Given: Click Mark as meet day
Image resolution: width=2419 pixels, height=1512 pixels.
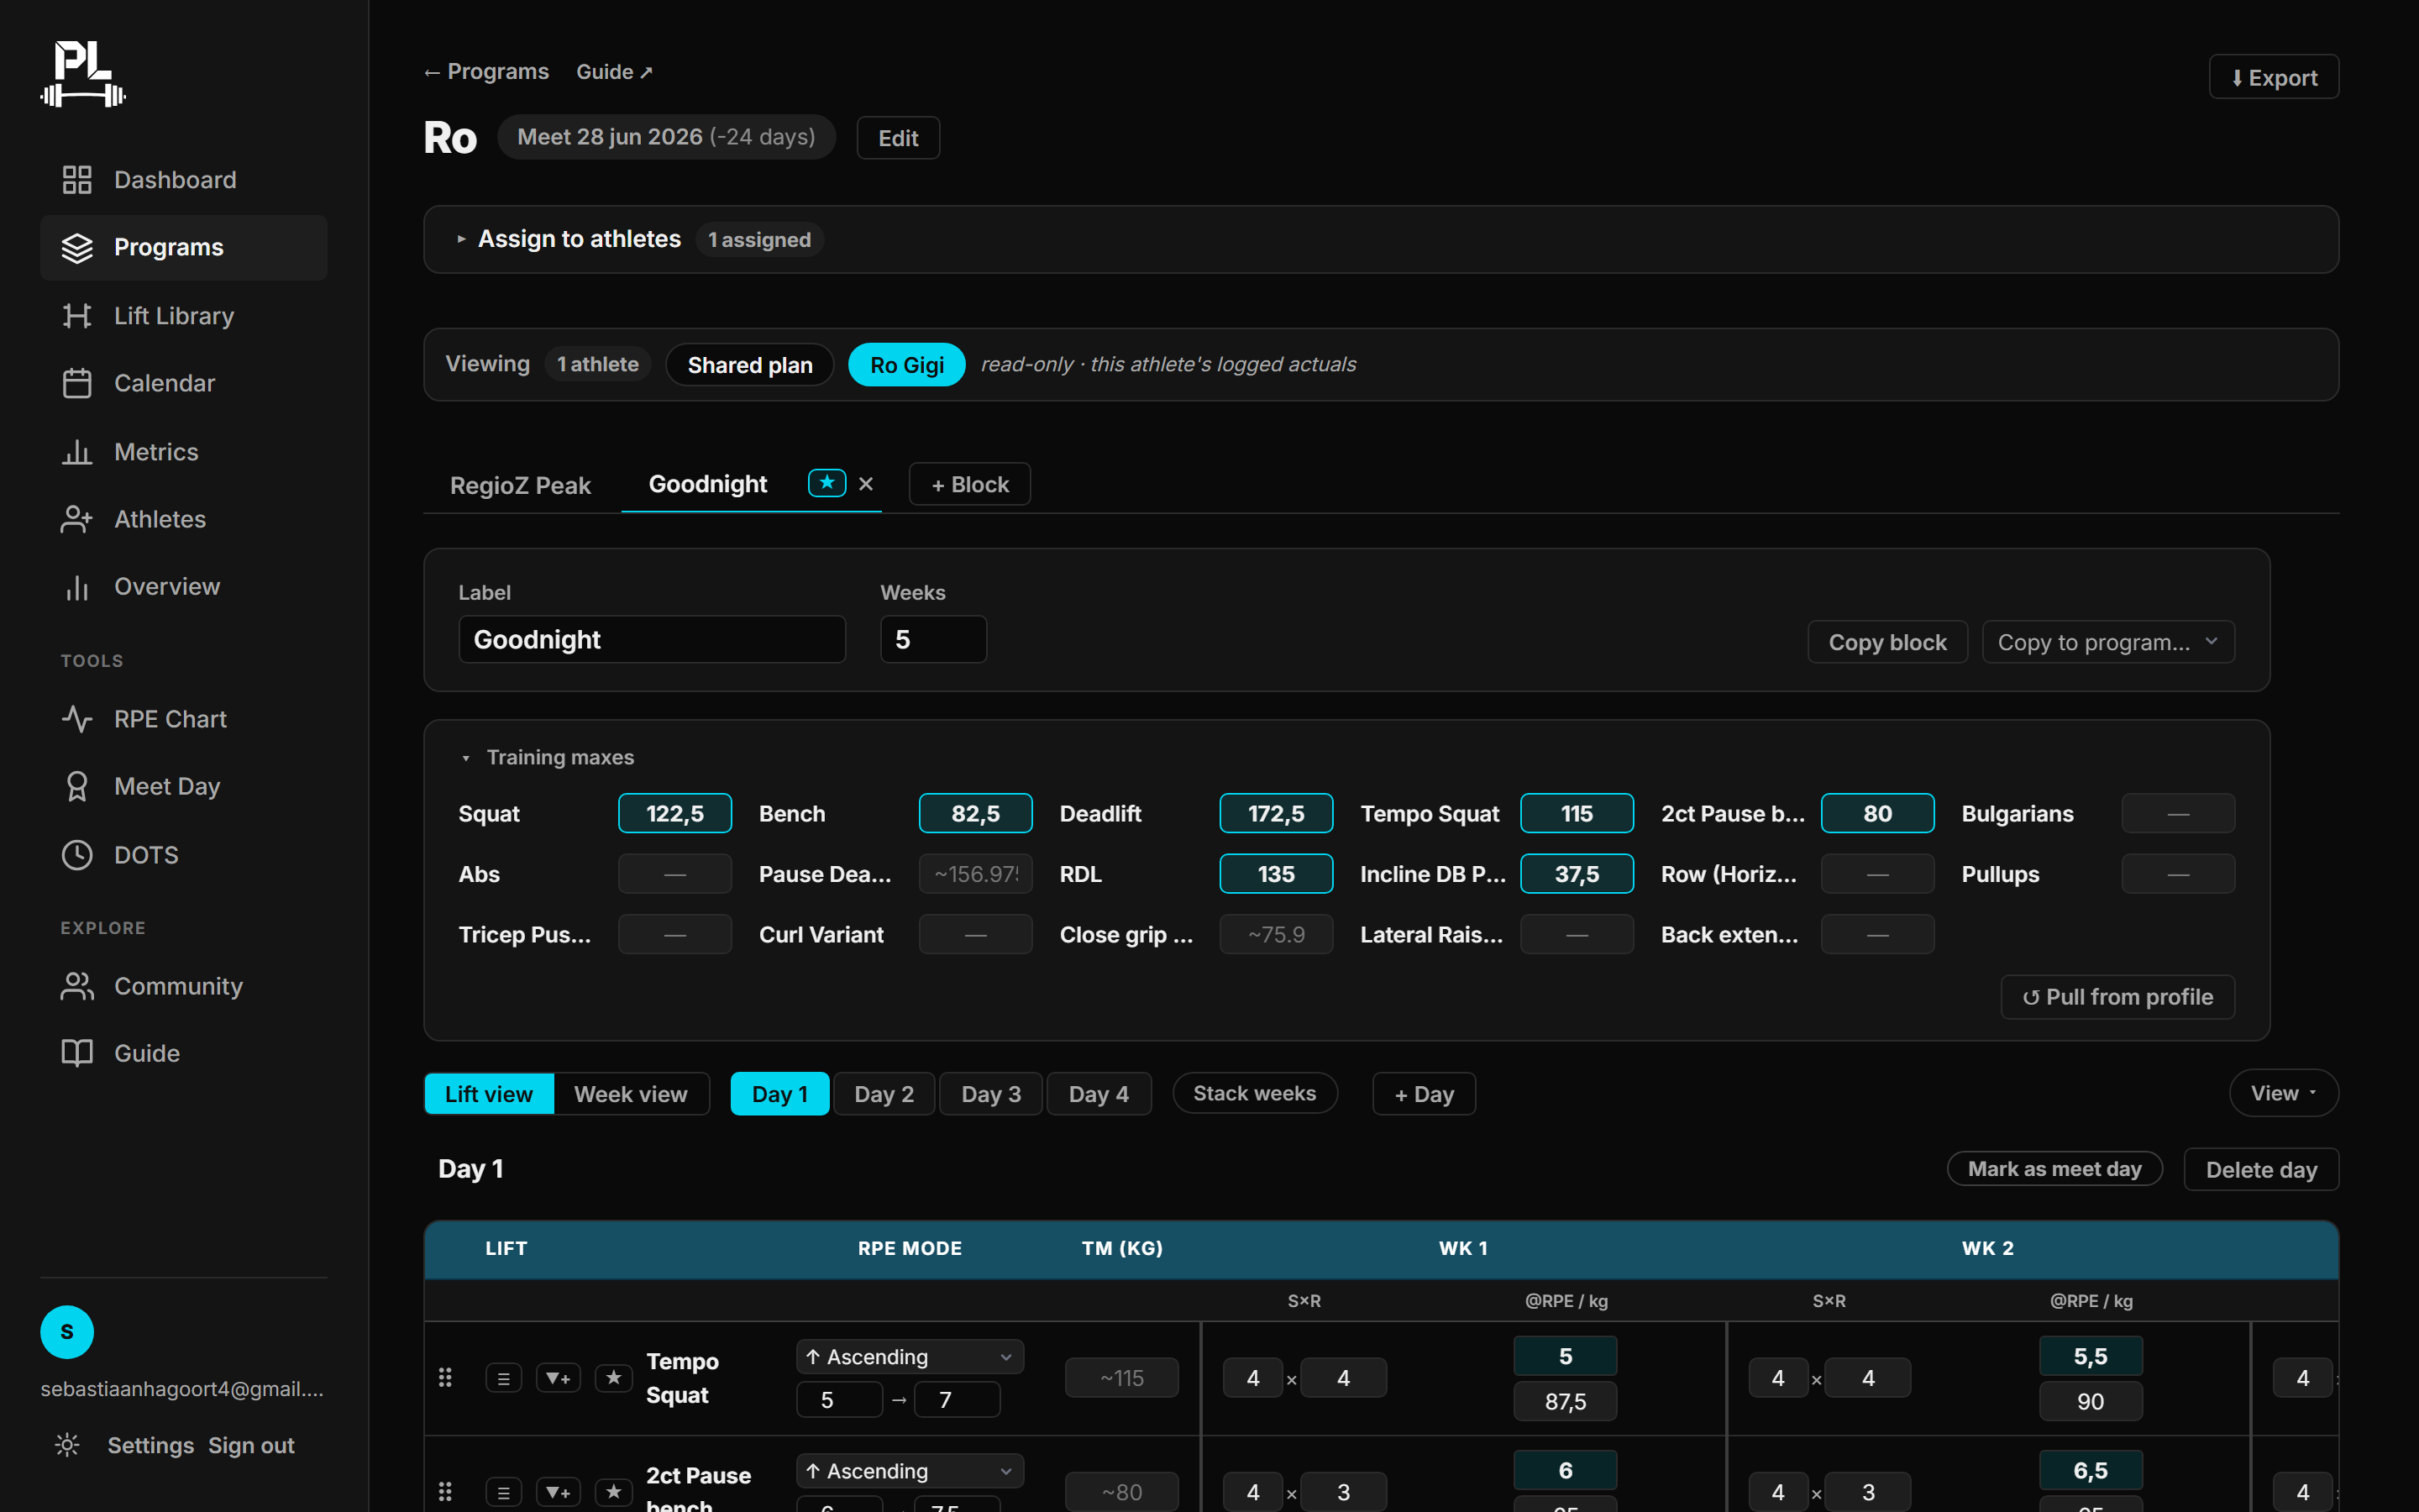Looking at the screenshot, I should (2054, 1169).
